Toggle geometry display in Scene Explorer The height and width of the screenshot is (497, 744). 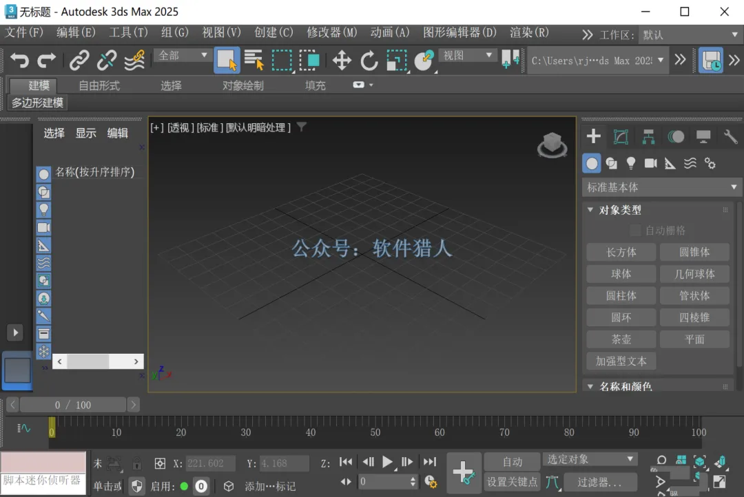pos(43,174)
